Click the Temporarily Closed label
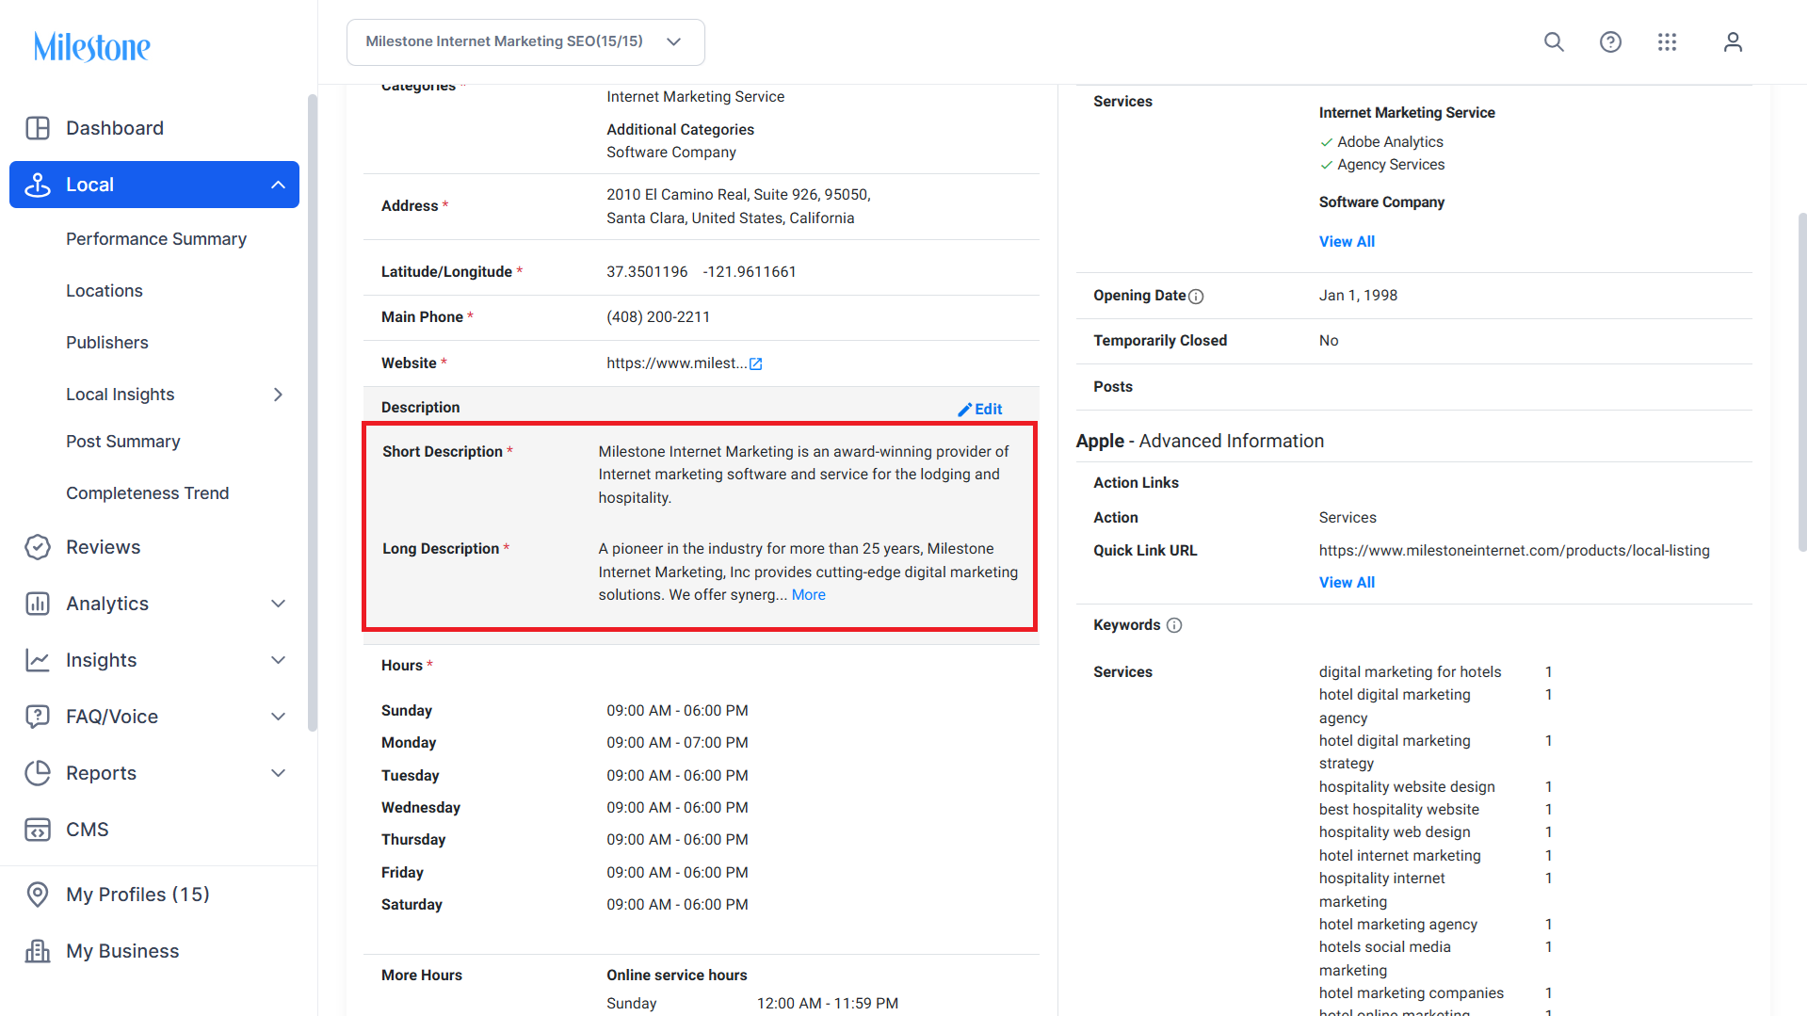Screen dimensions: 1807x1016 1160,341
